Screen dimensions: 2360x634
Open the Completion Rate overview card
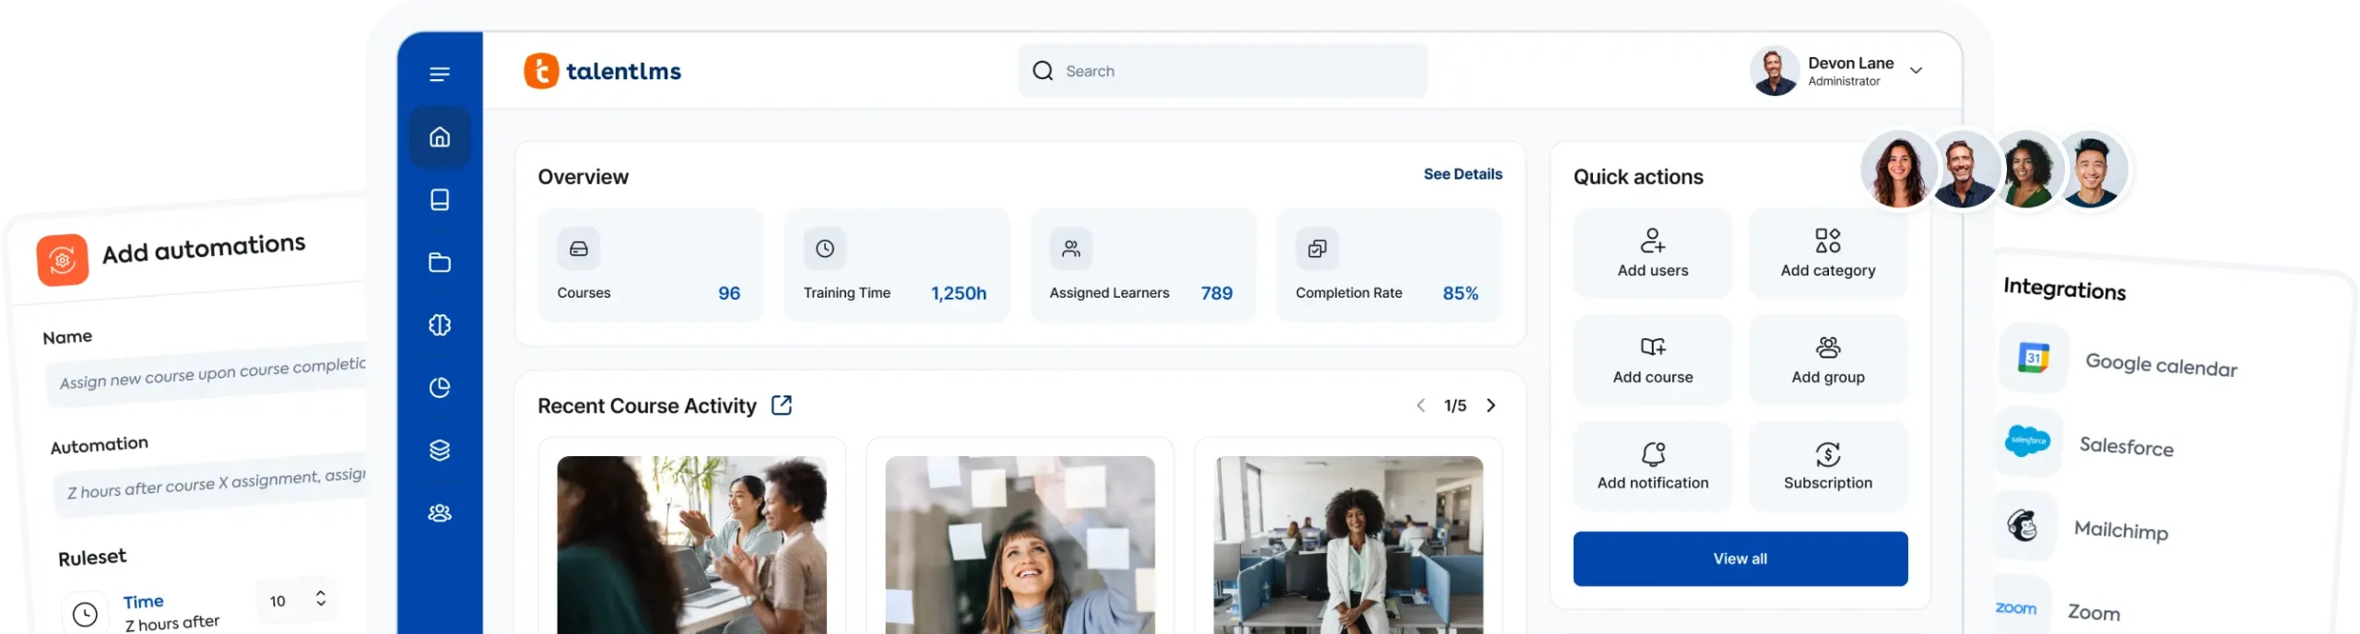1388,265
